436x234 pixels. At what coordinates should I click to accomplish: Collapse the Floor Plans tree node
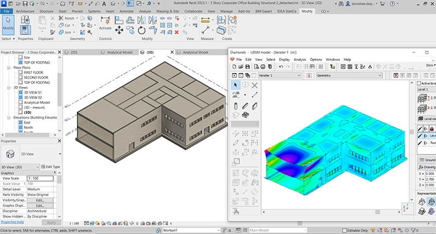coord(9,67)
